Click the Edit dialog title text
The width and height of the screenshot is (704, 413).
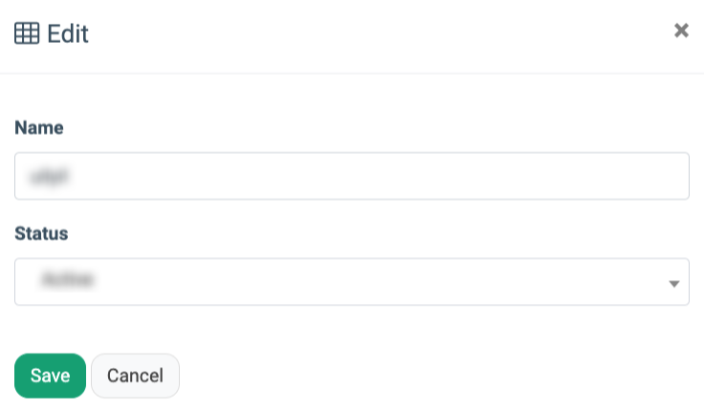click(x=68, y=34)
